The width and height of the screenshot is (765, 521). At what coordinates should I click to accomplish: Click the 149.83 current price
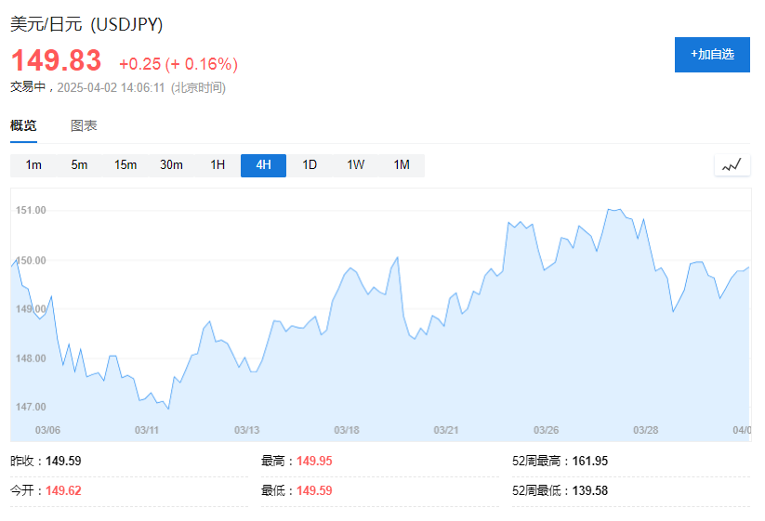coord(56,61)
